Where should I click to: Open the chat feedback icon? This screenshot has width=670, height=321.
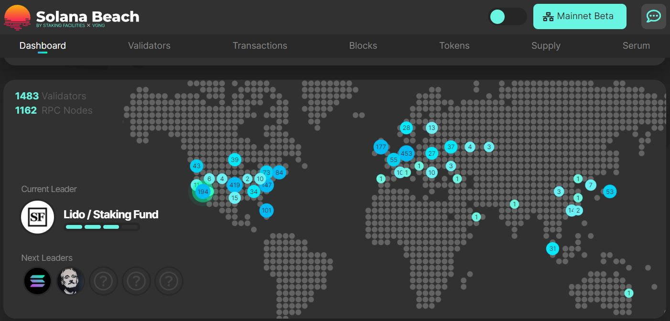653,16
